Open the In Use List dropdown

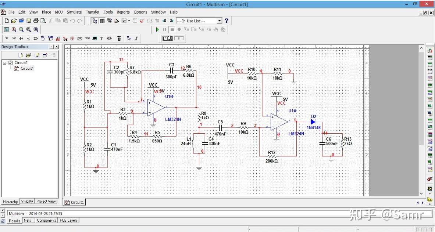220,21
